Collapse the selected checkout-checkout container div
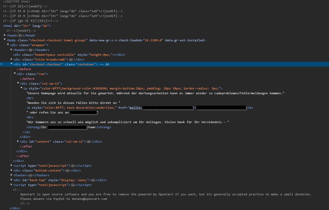Screen dimensions: 329x210 pos(11,64)
